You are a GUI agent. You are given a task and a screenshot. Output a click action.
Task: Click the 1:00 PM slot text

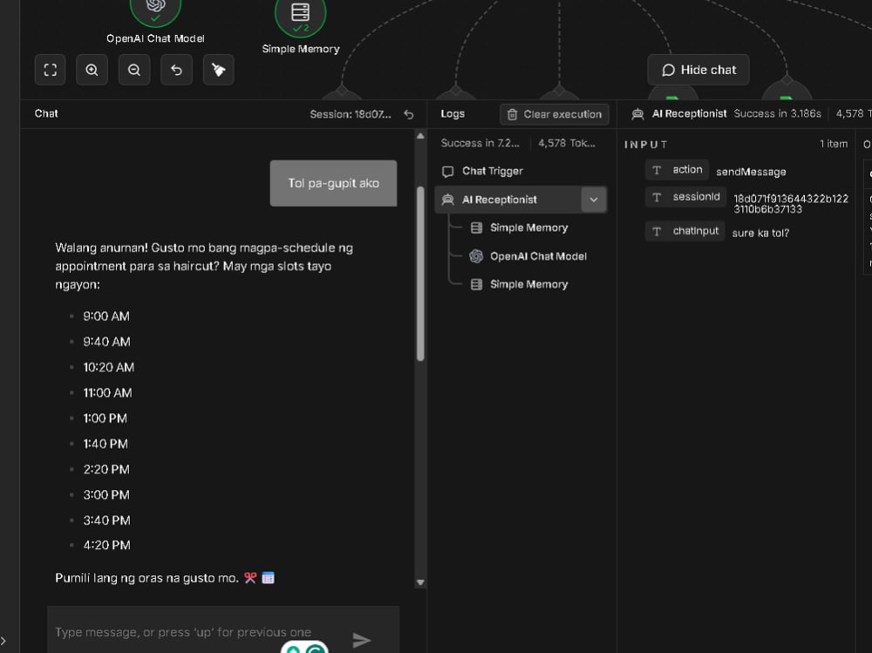pyautogui.click(x=106, y=418)
